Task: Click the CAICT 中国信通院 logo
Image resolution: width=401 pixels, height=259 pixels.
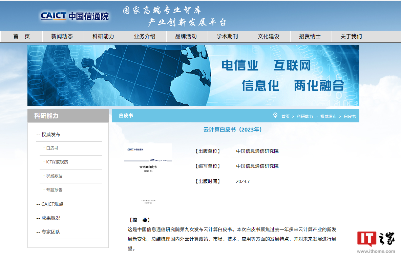Action: [75, 16]
